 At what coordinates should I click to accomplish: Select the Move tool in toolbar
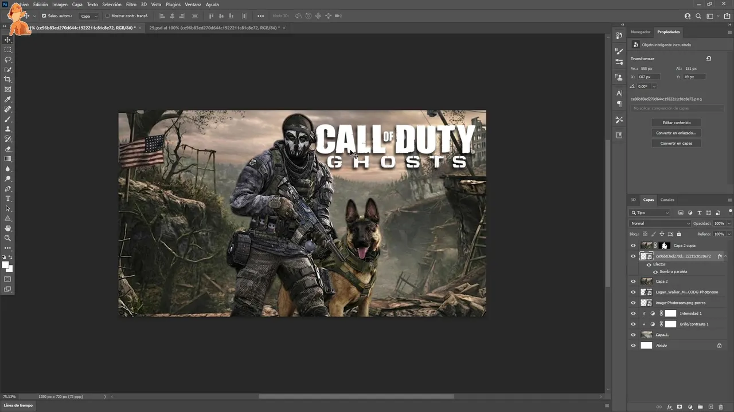[8, 40]
